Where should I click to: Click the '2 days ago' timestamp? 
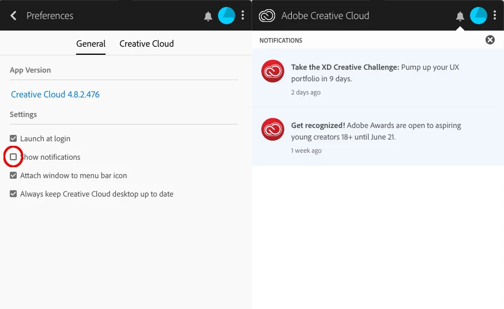point(306,92)
